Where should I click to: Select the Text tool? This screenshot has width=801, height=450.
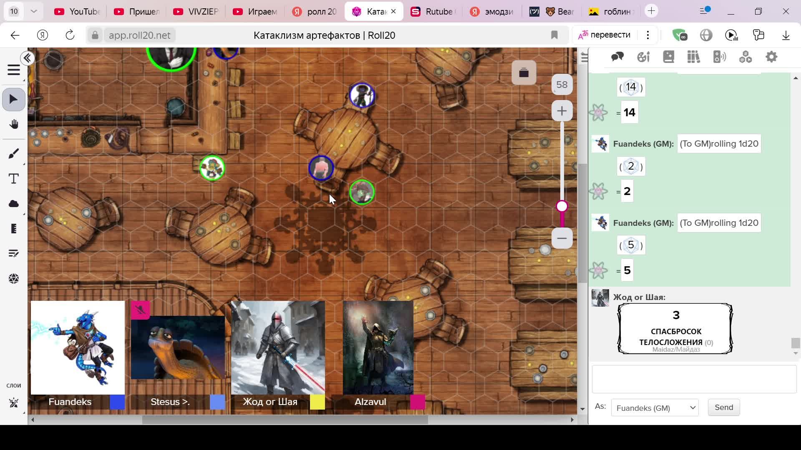click(x=13, y=179)
